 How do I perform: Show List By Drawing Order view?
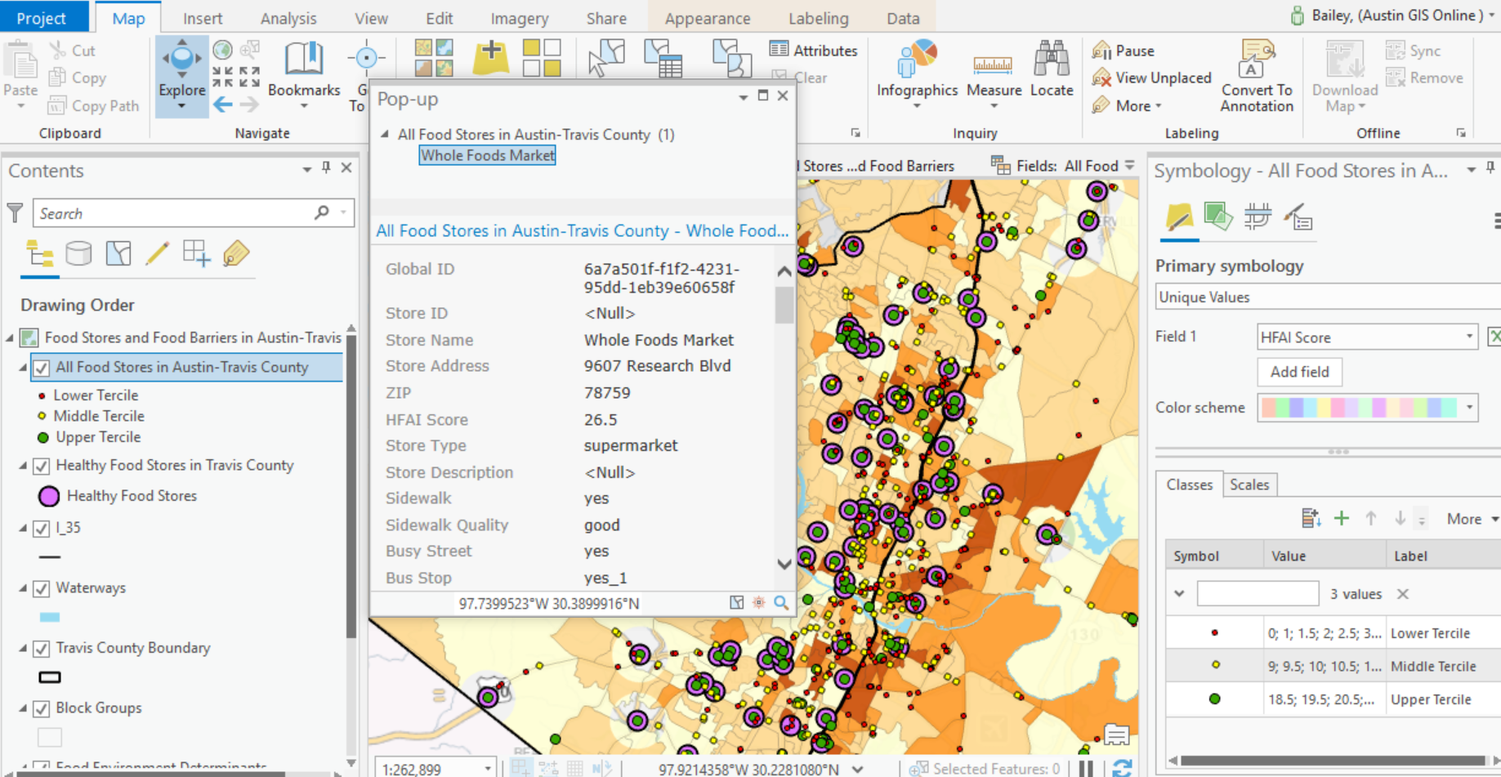(x=39, y=254)
